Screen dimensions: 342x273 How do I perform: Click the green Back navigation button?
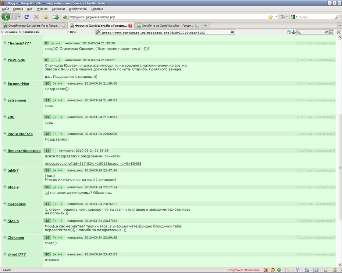(6, 17)
